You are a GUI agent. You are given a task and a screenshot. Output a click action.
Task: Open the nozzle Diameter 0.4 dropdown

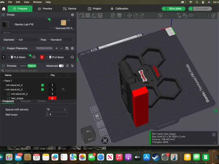click(27, 40)
